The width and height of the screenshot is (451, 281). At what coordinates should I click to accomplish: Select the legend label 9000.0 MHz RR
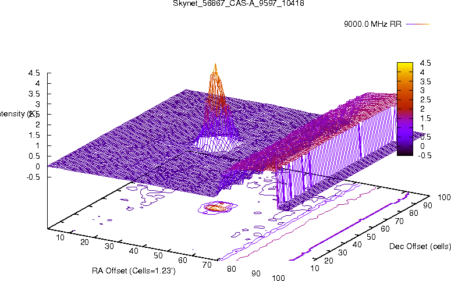[x=373, y=24]
